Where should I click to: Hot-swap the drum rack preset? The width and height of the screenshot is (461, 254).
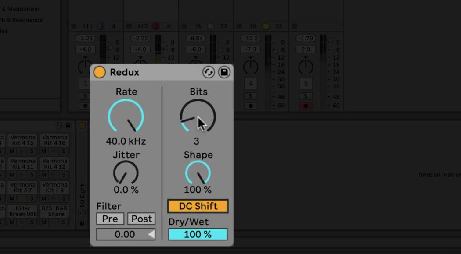(x=59, y=126)
